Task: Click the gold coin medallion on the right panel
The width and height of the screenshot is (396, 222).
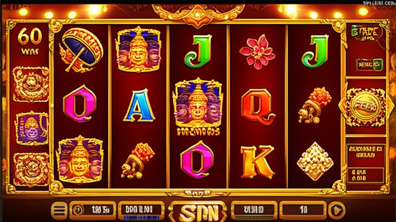Action: (x=365, y=107)
